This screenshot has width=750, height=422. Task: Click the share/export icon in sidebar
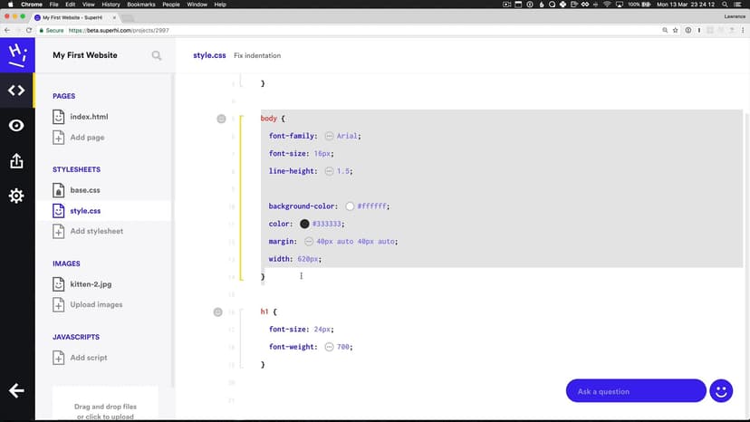pyautogui.click(x=16, y=161)
